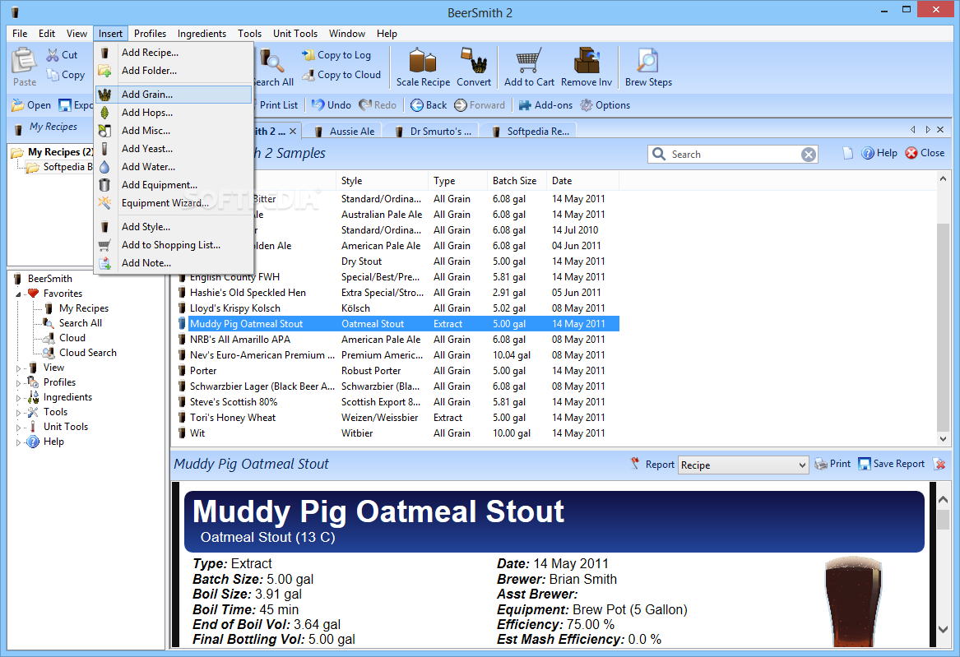
Task: Open Add-ons from the toolbar
Action: pos(545,105)
